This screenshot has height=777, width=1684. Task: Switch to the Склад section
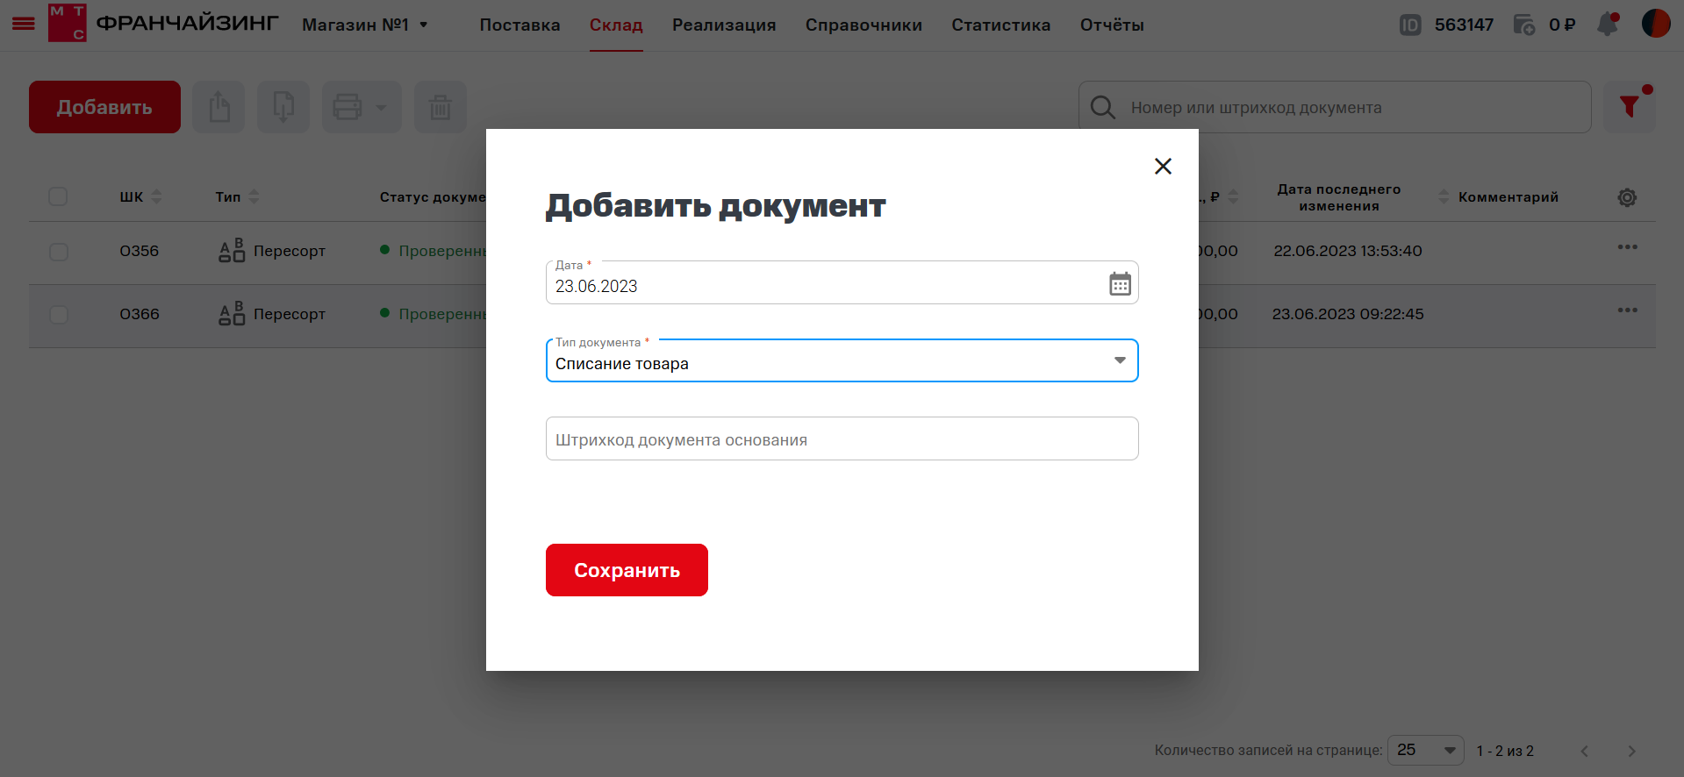tap(616, 25)
